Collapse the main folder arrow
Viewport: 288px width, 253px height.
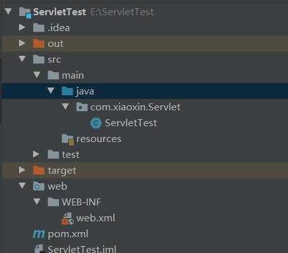(37, 75)
